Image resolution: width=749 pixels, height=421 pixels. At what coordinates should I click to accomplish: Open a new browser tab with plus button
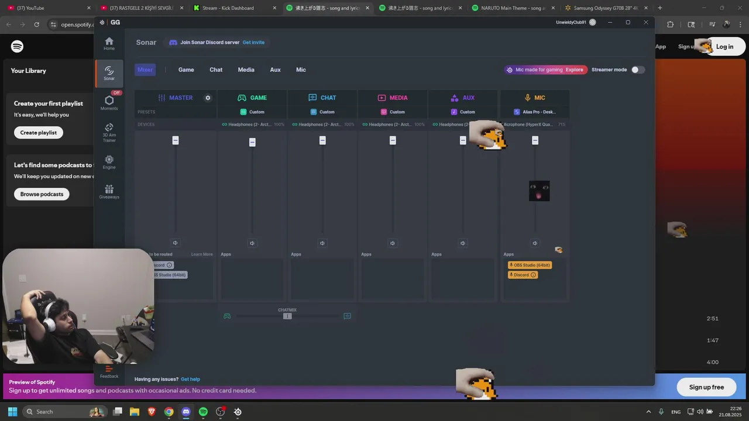tap(660, 8)
